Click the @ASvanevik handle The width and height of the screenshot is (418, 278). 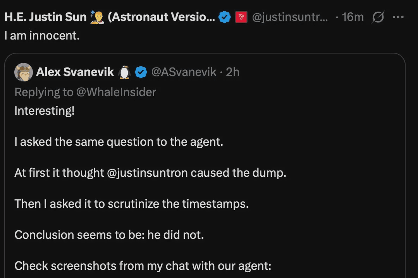(x=184, y=72)
